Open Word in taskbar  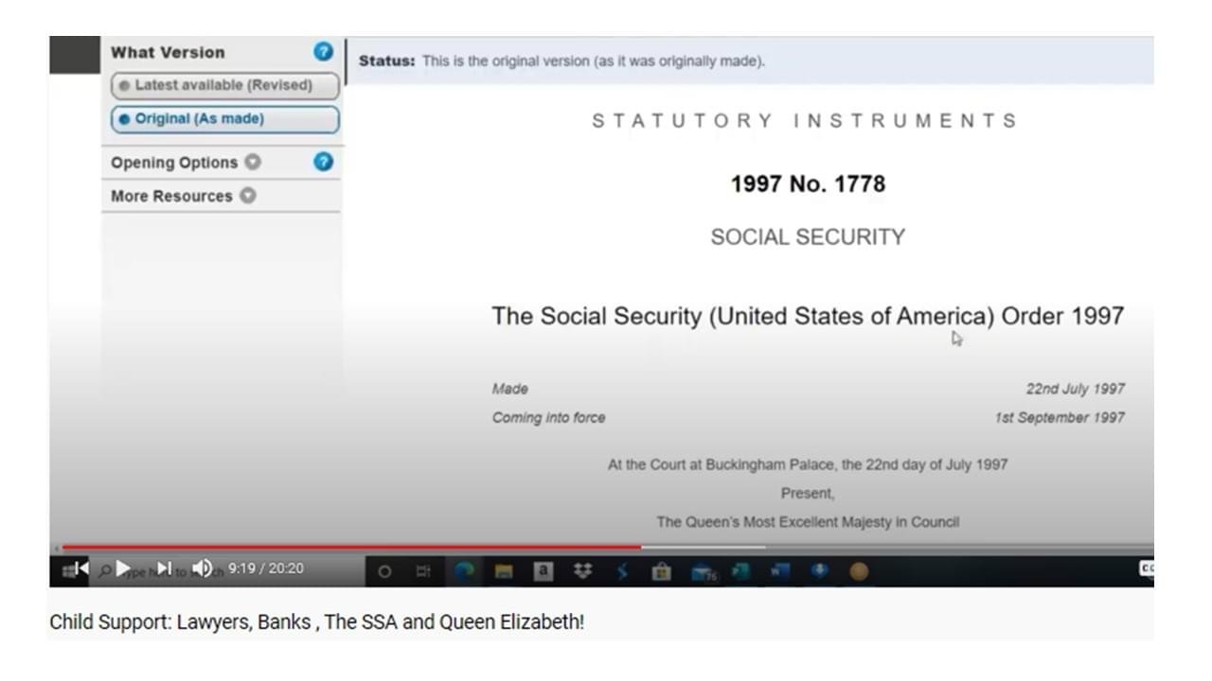[x=780, y=571]
